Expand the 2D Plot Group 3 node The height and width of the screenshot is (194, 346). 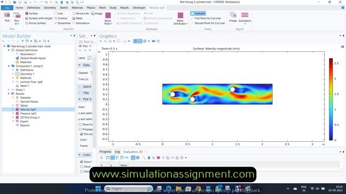13,117
